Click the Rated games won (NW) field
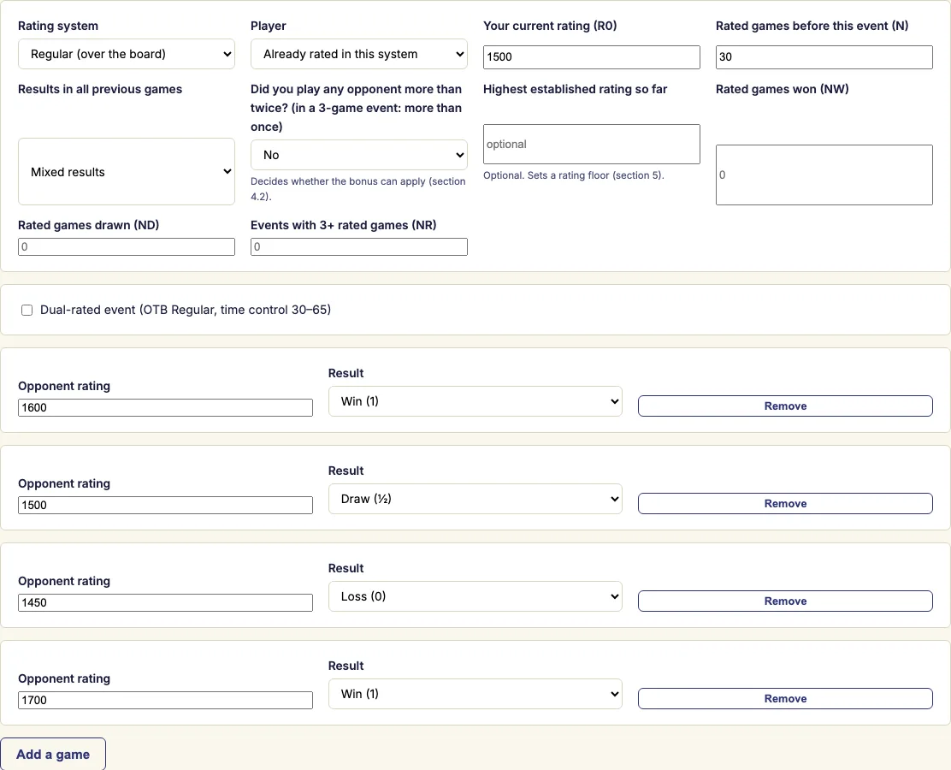Screen dimensions: 951x770 pos(824,175)
